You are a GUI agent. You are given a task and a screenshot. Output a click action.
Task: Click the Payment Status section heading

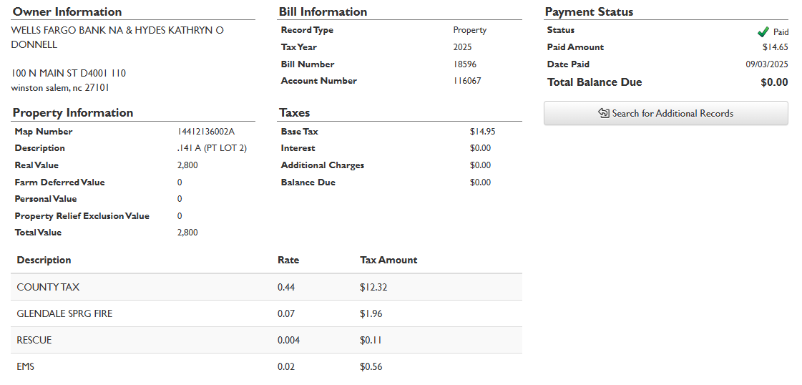coord(589,11)
